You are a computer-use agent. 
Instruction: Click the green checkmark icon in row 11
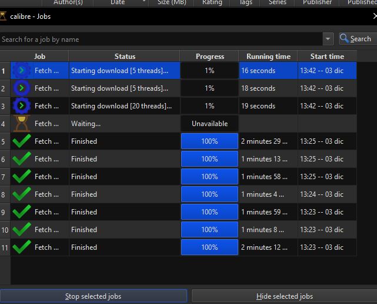(21, 247)
